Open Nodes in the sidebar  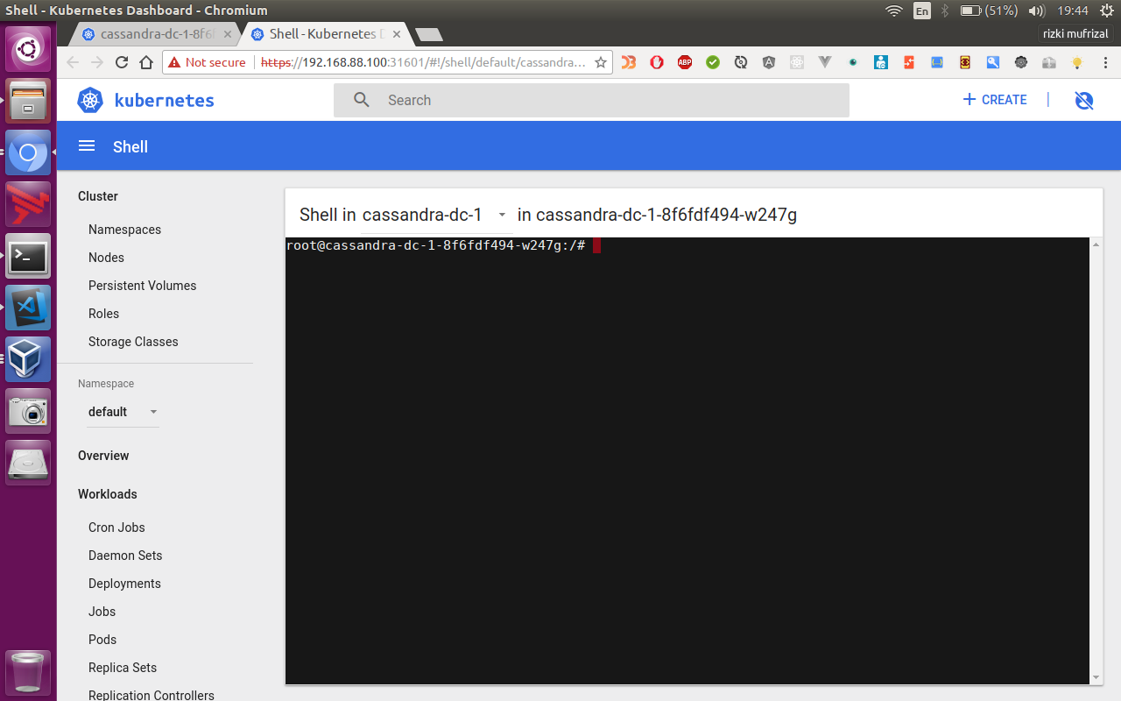pos(106,258)
